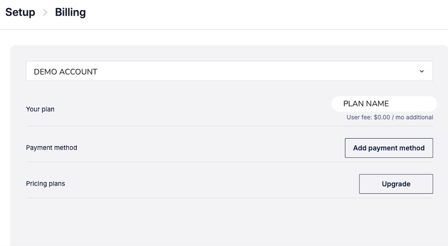
Task: Click the User fee $0.00 text
Action: pos(389,117)
